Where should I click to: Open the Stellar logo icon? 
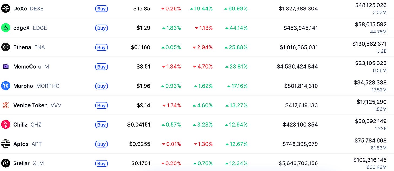coord(5,163)
